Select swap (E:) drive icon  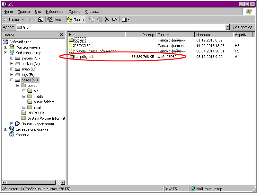pos(18,69)
